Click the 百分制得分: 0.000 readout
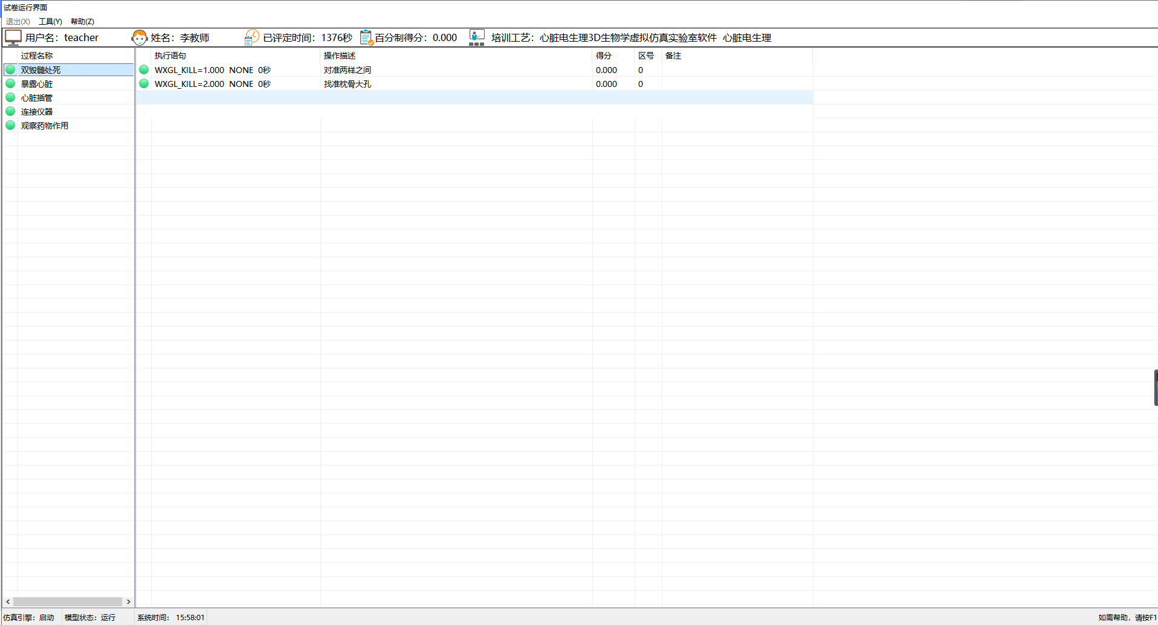This screenshot has width=1158, height=625. 416,37
